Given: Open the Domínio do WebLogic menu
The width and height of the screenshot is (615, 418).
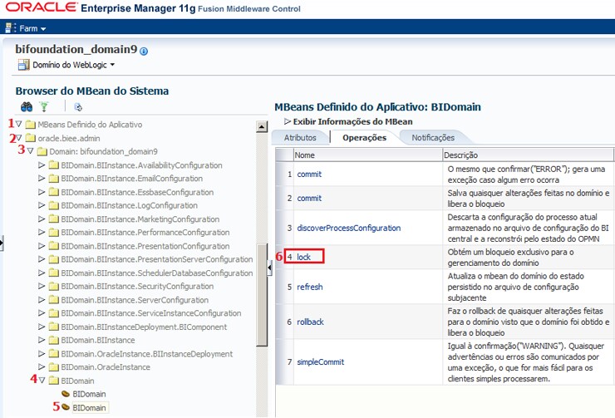Looking at the screenshot, I should pos(73,65).
